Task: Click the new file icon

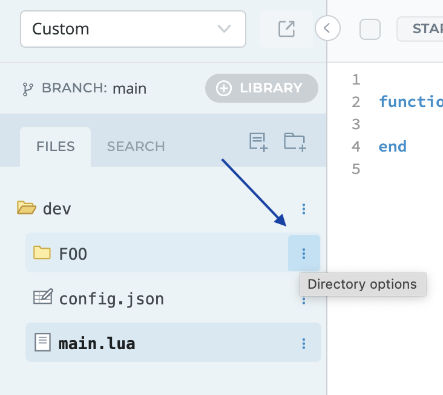Action: (258, 142)
